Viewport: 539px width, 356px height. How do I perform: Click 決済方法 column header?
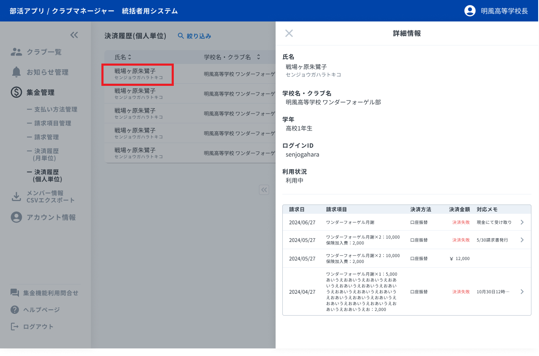421,209
